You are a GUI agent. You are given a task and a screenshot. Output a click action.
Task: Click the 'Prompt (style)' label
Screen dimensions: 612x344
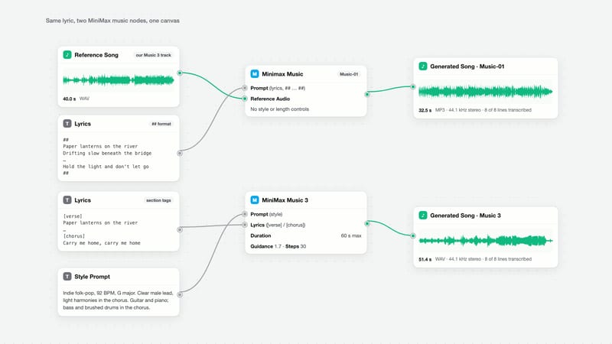tap(266, 214)
